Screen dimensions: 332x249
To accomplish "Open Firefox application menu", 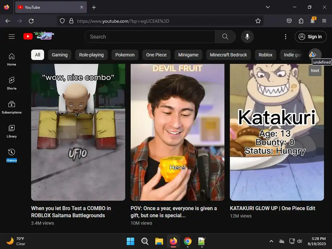I will click(324, 21).
